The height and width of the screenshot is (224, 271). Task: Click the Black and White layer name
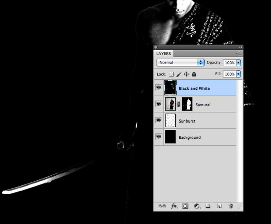pos(194,88)
